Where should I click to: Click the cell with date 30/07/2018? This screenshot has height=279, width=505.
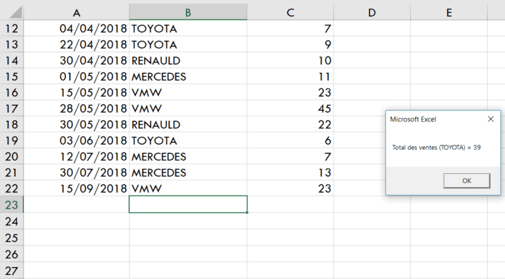[76, 173]
